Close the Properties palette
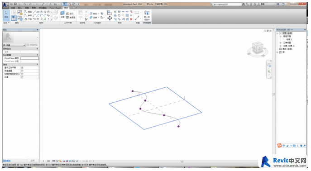This screenshot has width=311, height=171. click(38, 30)
